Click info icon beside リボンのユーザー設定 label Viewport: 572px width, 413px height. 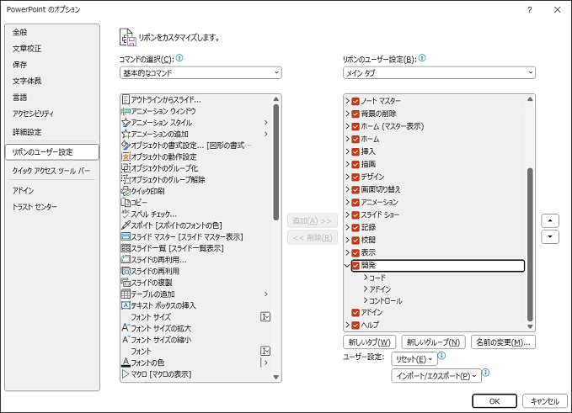click(422, 58)
